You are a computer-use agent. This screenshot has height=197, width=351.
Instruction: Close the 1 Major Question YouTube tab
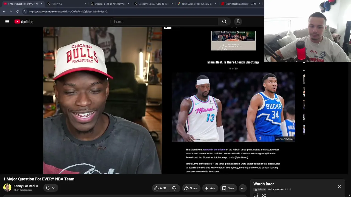coord(42,4)
